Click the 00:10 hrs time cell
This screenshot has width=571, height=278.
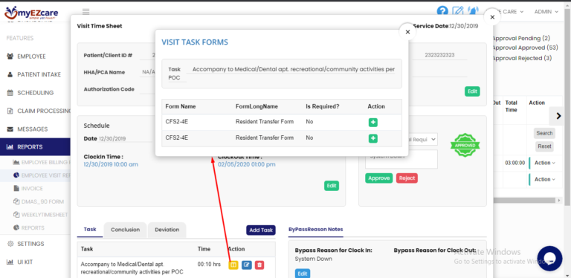click(x=209, y=265)
